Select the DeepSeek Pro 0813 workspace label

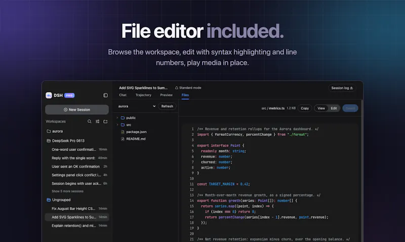tap(68, 141)
